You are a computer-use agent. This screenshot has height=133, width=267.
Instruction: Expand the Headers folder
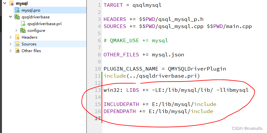11,37
